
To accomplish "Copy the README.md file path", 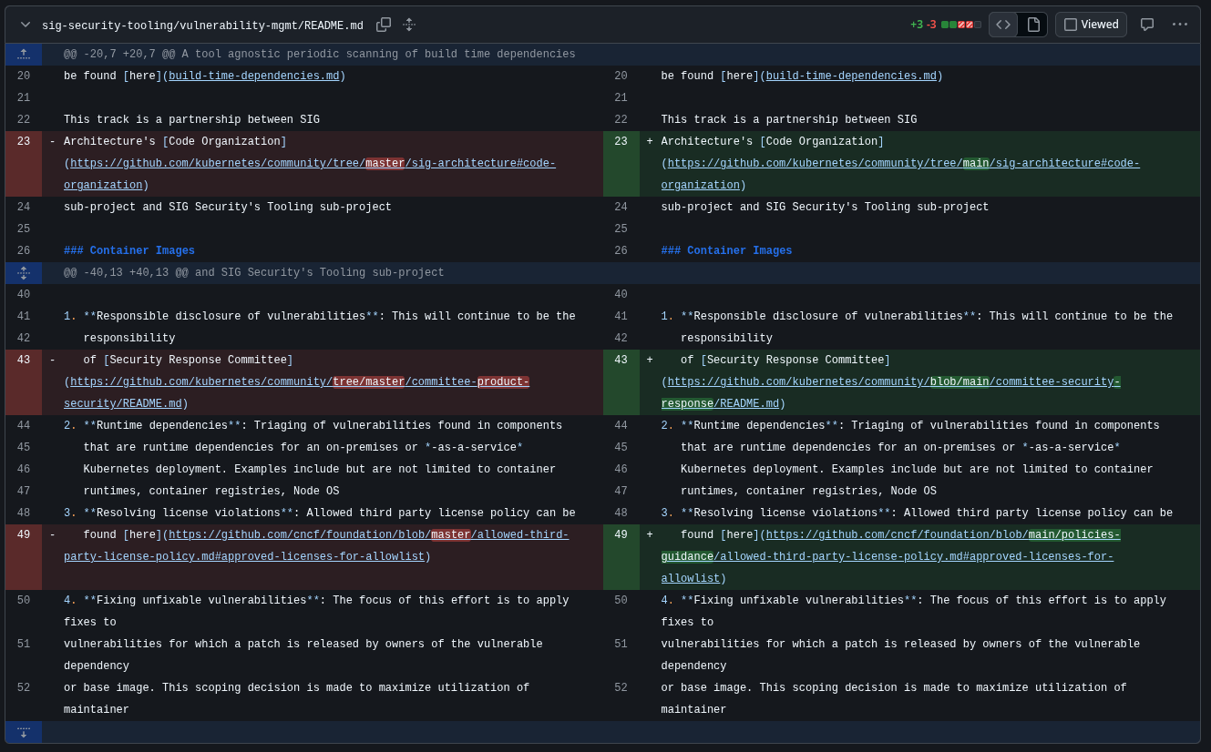I will point(384,25).
